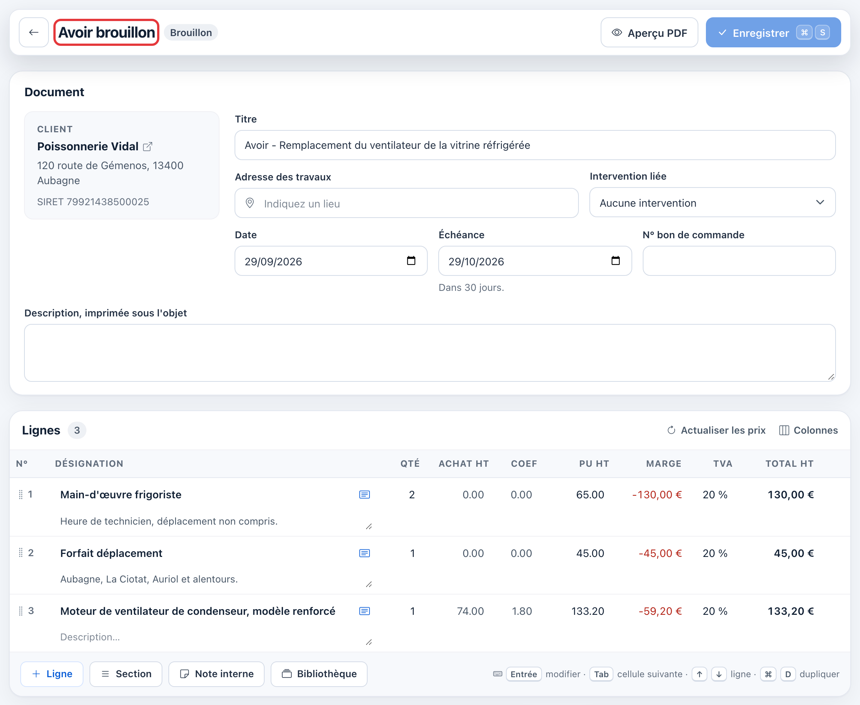This screenshot has width=860, height=705.
Task: Open the Échéance calendar picker icon
Action: click(x=615, y=261)
